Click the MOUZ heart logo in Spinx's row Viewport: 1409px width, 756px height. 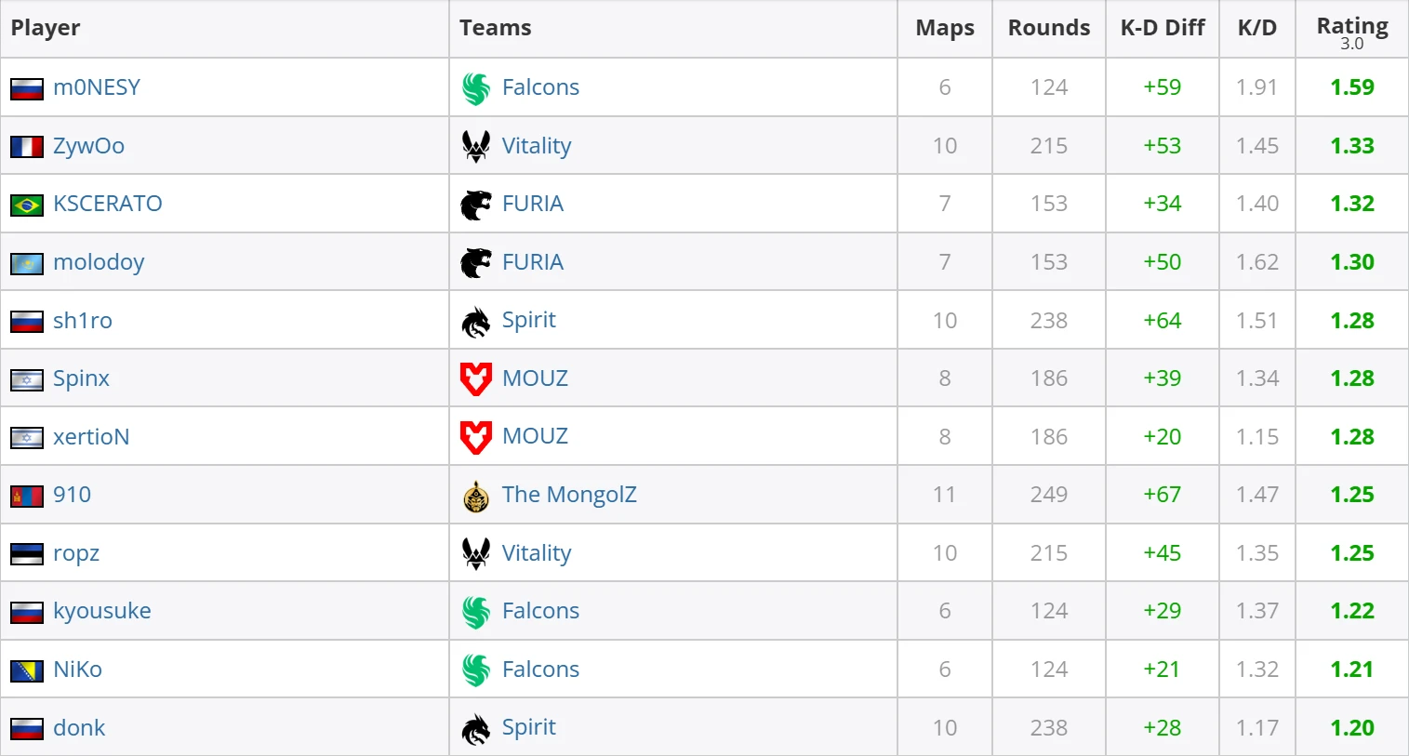tap(476, 378)
